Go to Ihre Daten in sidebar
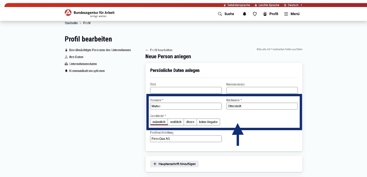Image resolution: width=367 pixels, height=177 pixels. tap(76, 57)
